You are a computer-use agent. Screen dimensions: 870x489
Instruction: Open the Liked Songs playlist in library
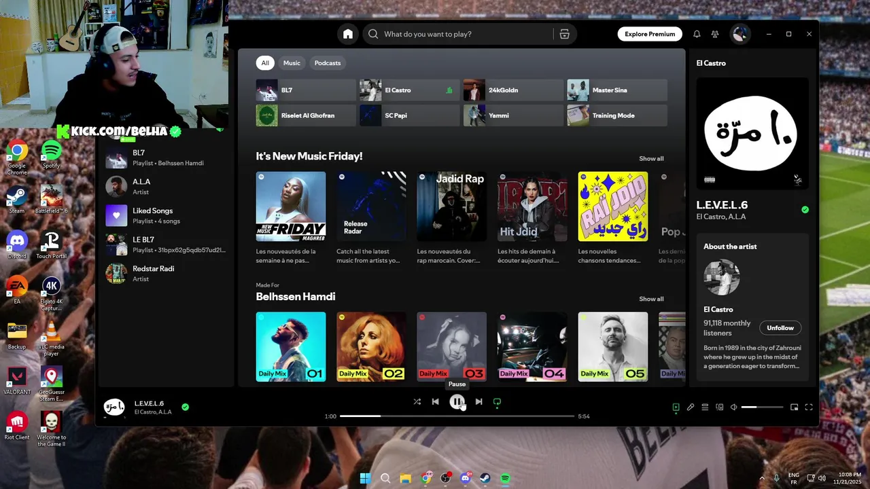click(166, 215)
